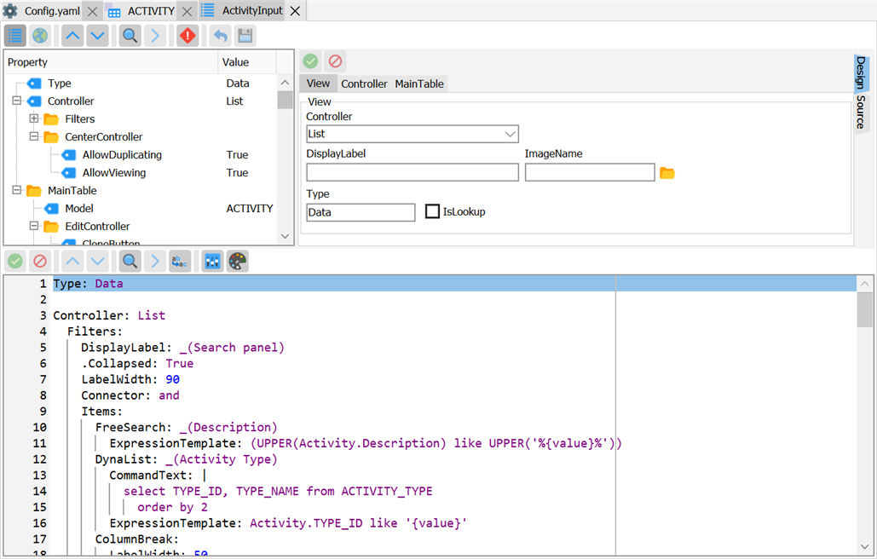Toggle the IsLookup checkbox
The width and height of the screenshot is (877, 559).
432,211
